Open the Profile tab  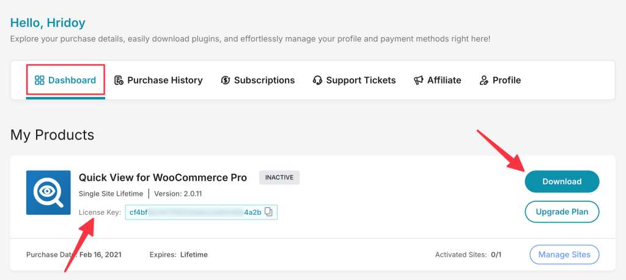506,81
